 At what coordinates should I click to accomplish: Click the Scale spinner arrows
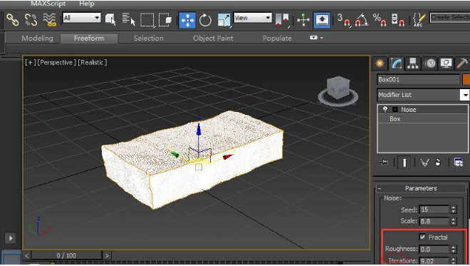coord(454,221)
